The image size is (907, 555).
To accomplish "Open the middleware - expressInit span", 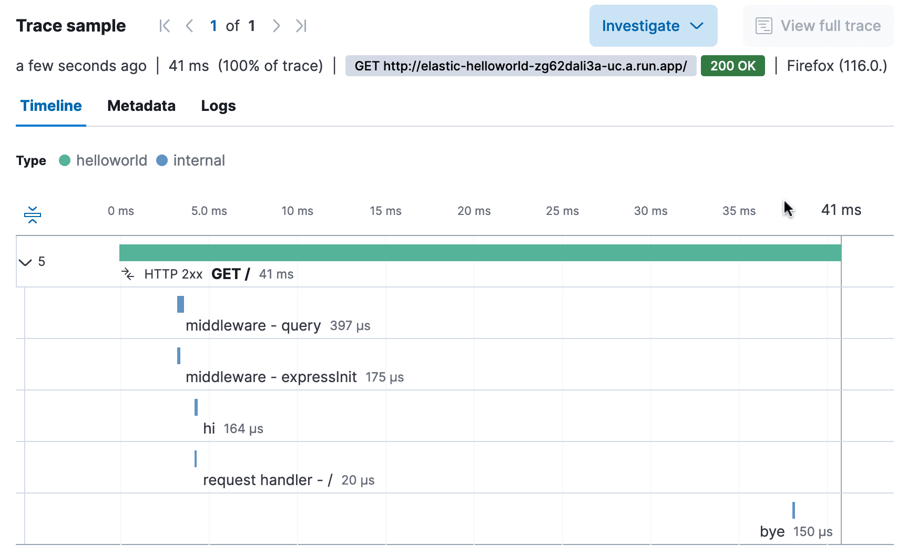I will tap(271, 377).
